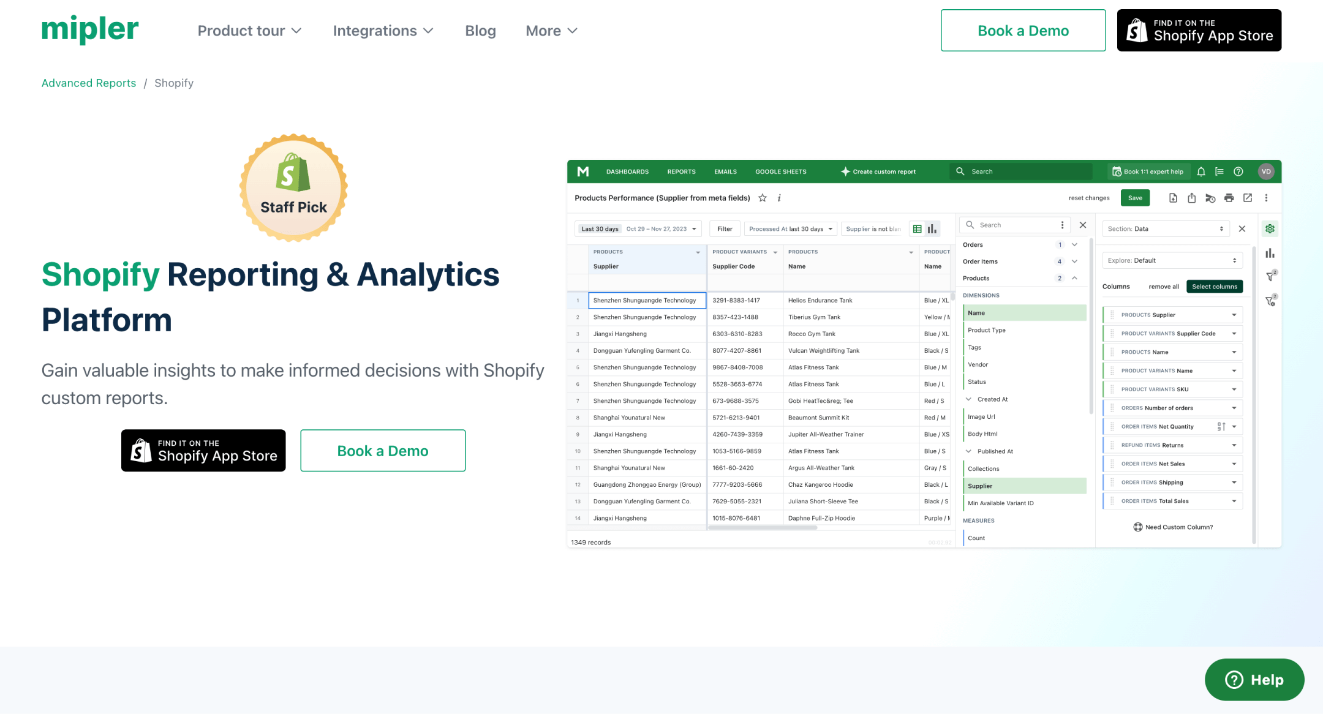Viewport: 1323px width, 714px height.
Task: Click the top Book a Demo button
Action: point(1023,31)
